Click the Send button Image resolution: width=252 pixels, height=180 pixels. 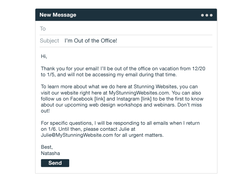point(55,163)
